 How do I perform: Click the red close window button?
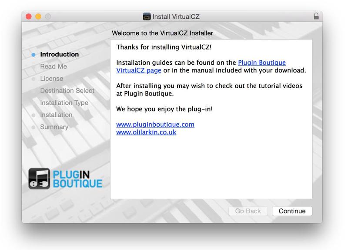click(x=29, y=16)
